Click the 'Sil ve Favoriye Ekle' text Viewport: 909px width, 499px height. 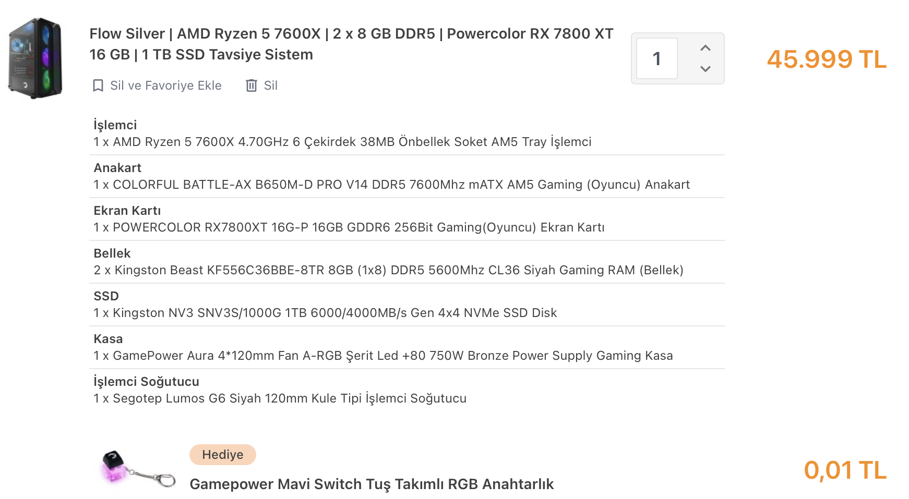(165, 86)
